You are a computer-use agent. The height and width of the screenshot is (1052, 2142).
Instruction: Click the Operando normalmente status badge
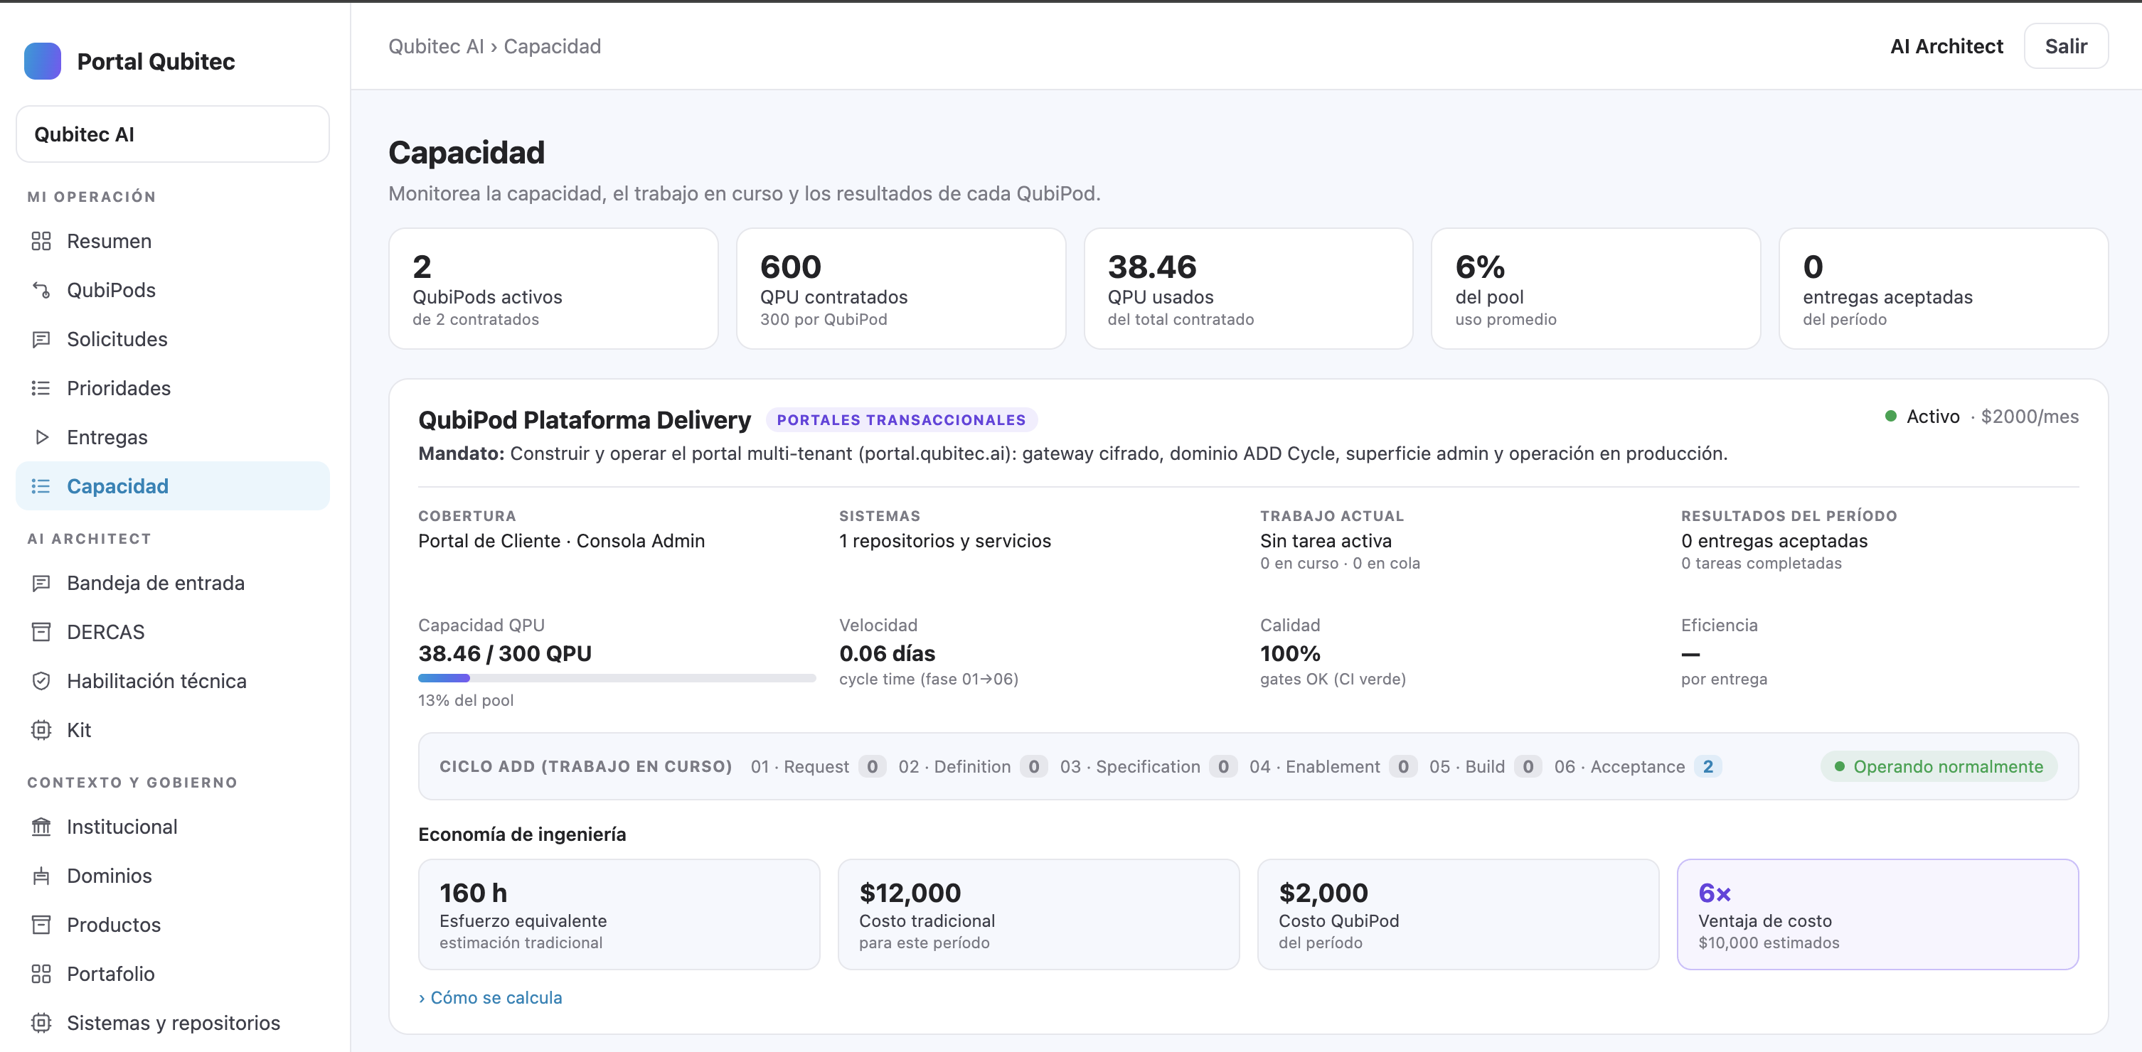(x=1939, y=766)
